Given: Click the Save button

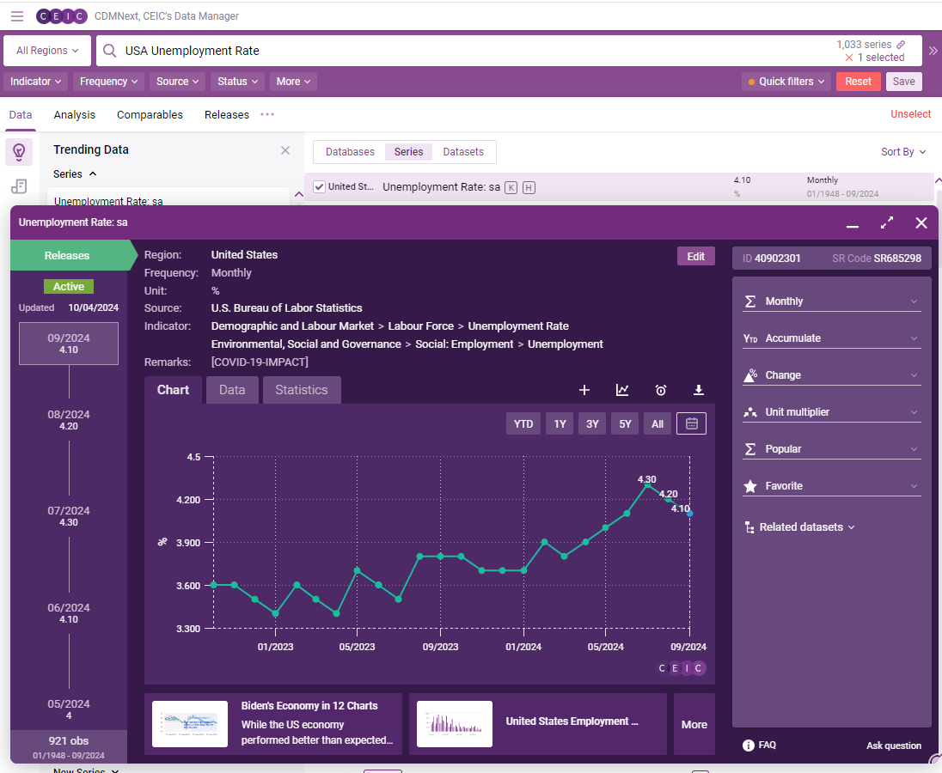Looking at the screenshot, I should (903, 82).
